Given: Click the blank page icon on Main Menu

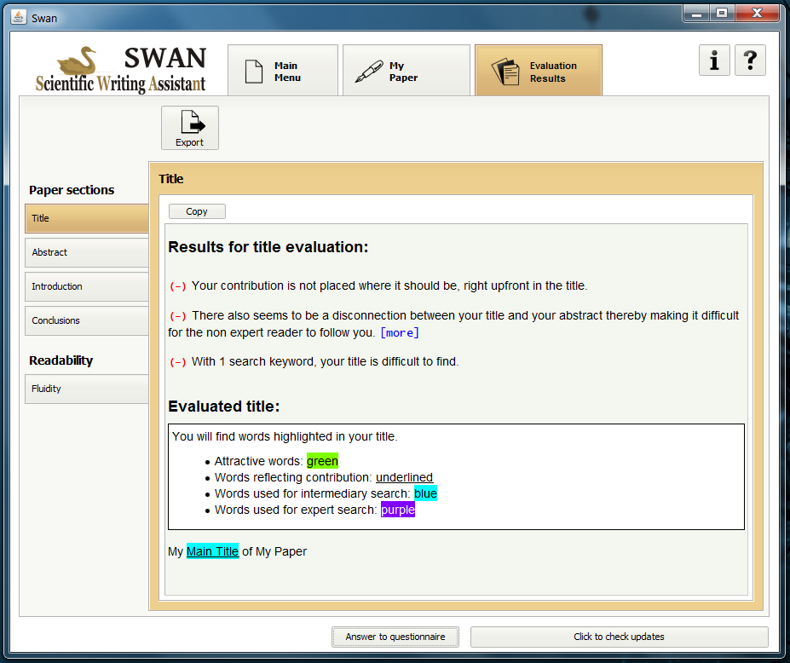Looking at the screenshot, I should [x=254, y=72].
